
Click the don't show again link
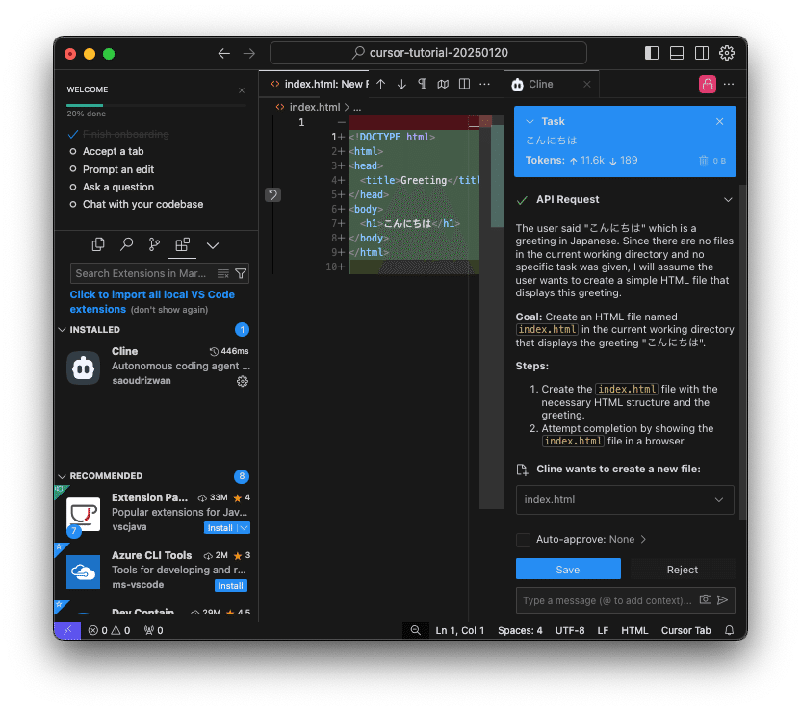(169, 310)
